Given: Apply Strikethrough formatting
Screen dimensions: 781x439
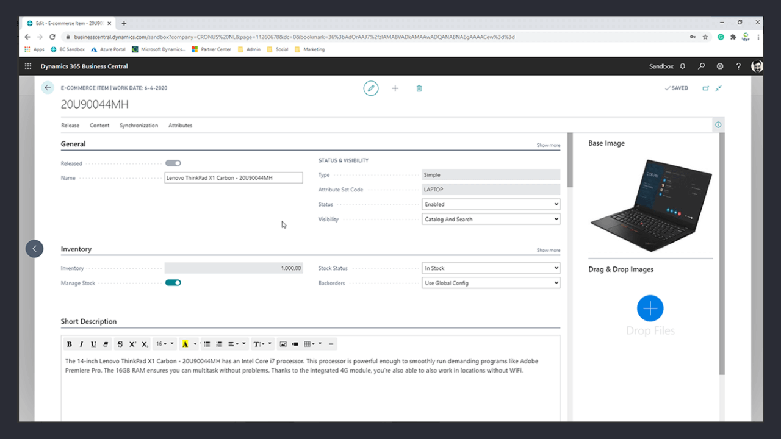Looking at the screenshot, I should click(x=120, y=344).
